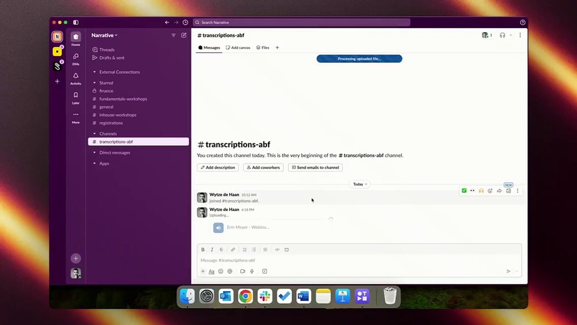Select the Add canvas tab
The width and height of the screenshot is (577, 325).
coord(238,47)
